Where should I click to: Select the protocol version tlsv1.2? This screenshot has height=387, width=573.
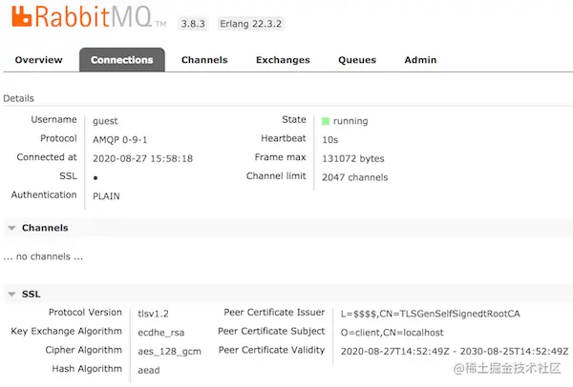[x=153, y=314]
